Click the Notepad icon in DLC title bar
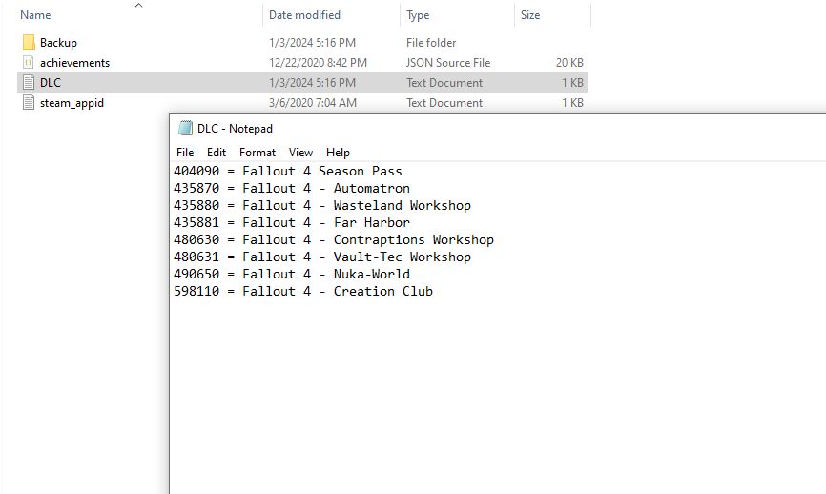 (185, 128)
